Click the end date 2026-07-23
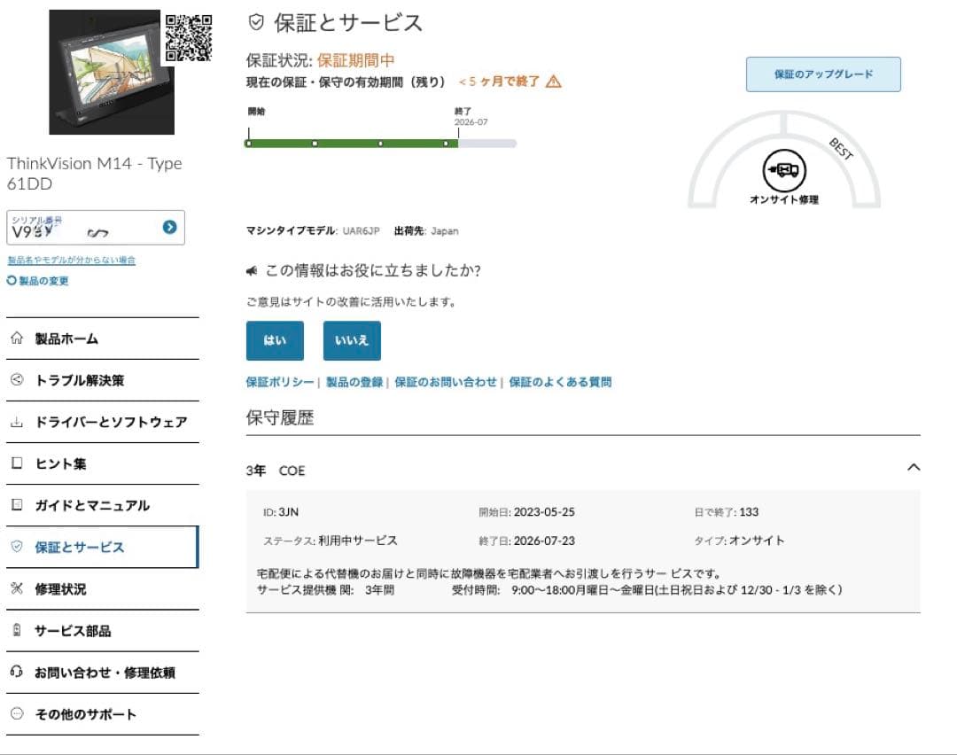Screen dimensions: 957x755 [x=544, y=541]
